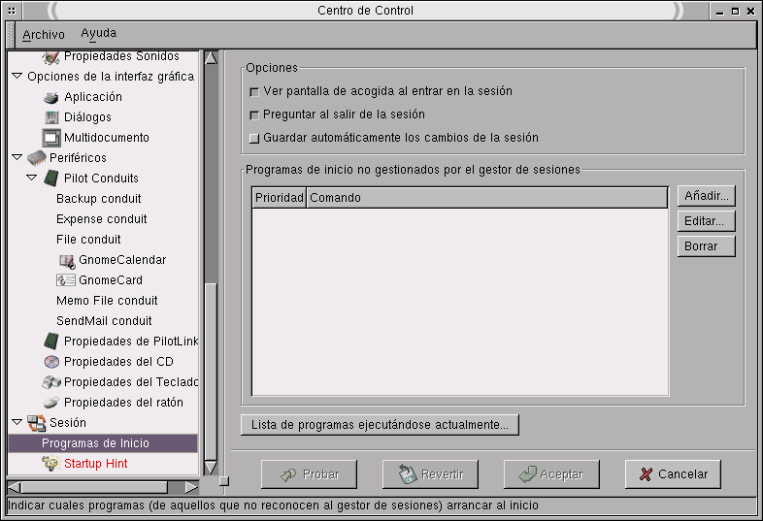Click the Periféricos chip icon
The image size is (763, 521).
pyautogui.click(x=37, y=157)
